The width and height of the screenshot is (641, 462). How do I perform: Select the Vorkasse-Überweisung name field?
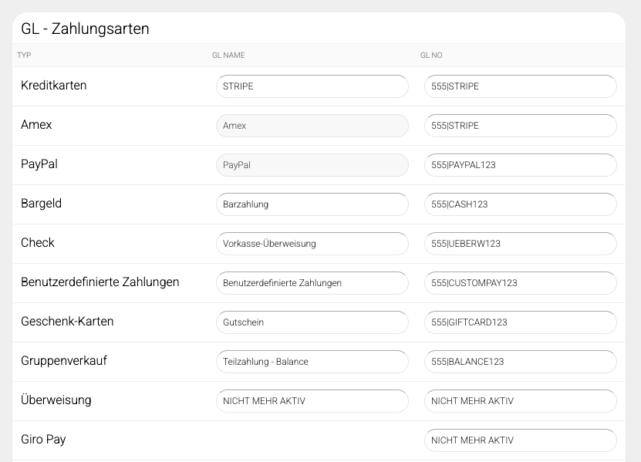coord(312,244)
